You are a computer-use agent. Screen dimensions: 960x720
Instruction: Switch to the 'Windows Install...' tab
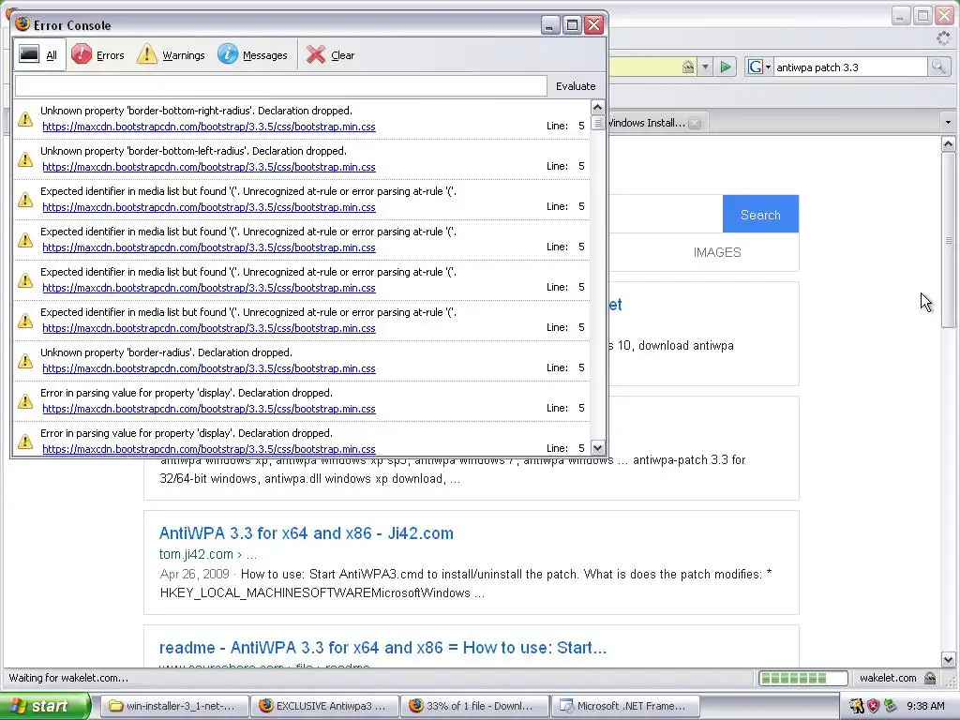(x=646, y=123)
